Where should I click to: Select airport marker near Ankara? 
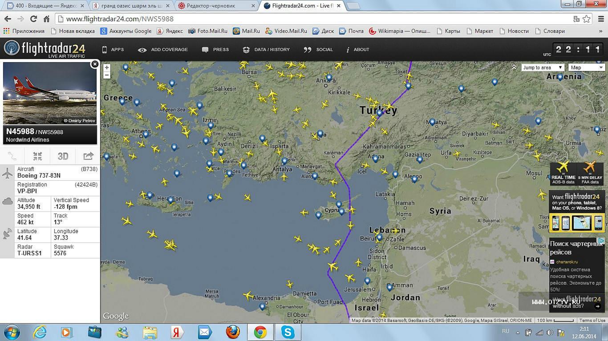click(329, 78)
